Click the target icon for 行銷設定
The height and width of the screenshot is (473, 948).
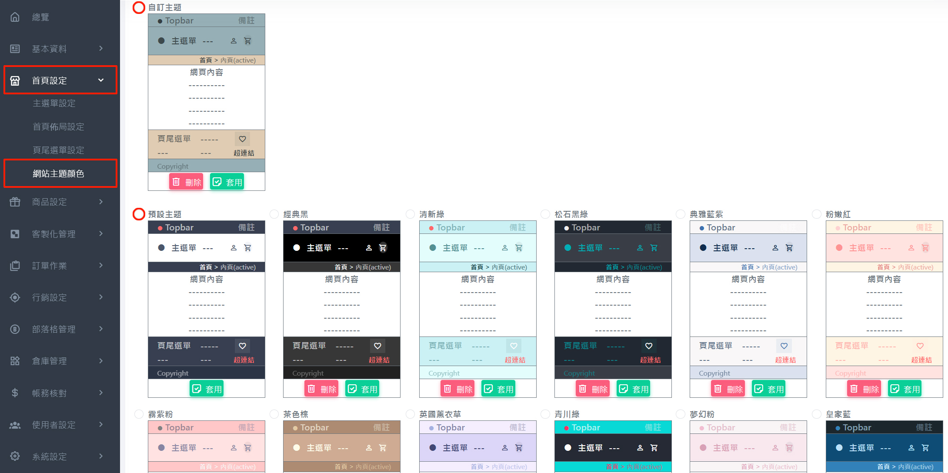click(15, 297)
